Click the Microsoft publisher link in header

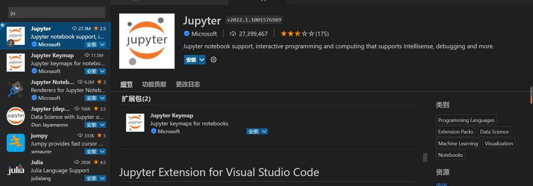point(204,34)
